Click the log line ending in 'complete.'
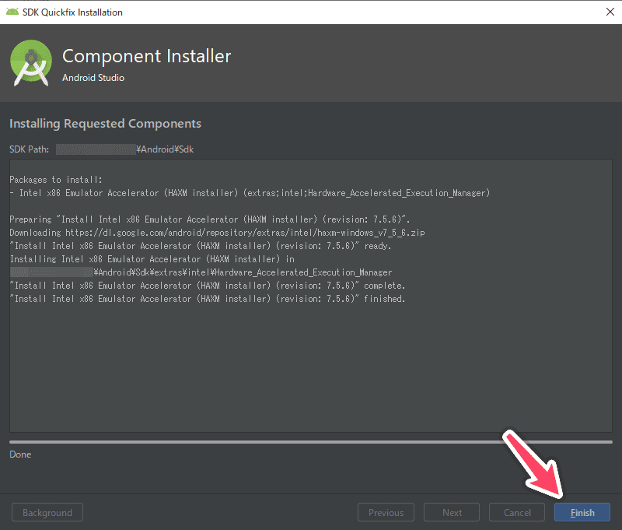622x530 pixels. (x=208, y=286)
